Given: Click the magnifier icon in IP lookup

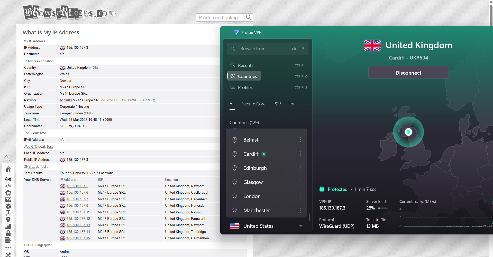Looking at the screenshot, I should tap(248, 17).
